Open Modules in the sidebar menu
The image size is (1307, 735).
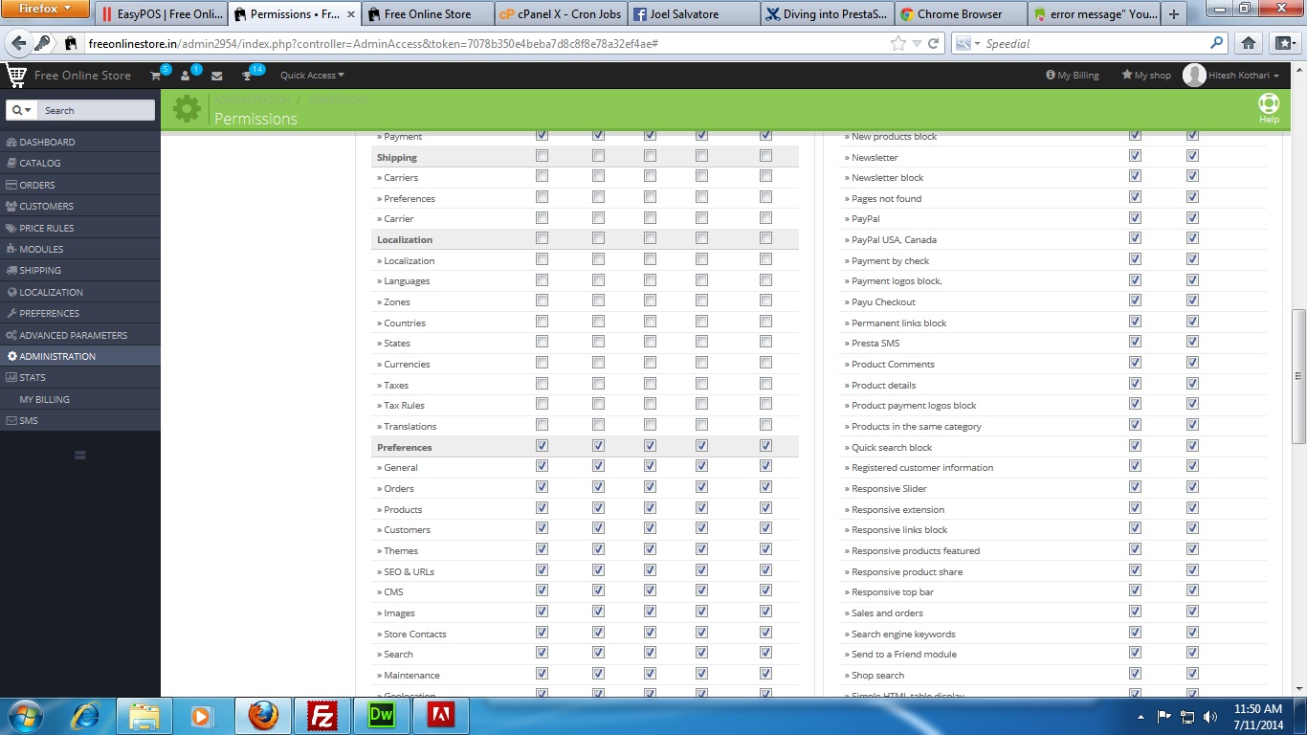(x=80, y=249)
